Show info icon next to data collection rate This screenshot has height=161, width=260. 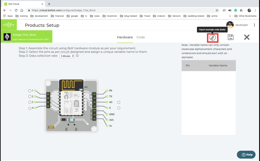77,56
